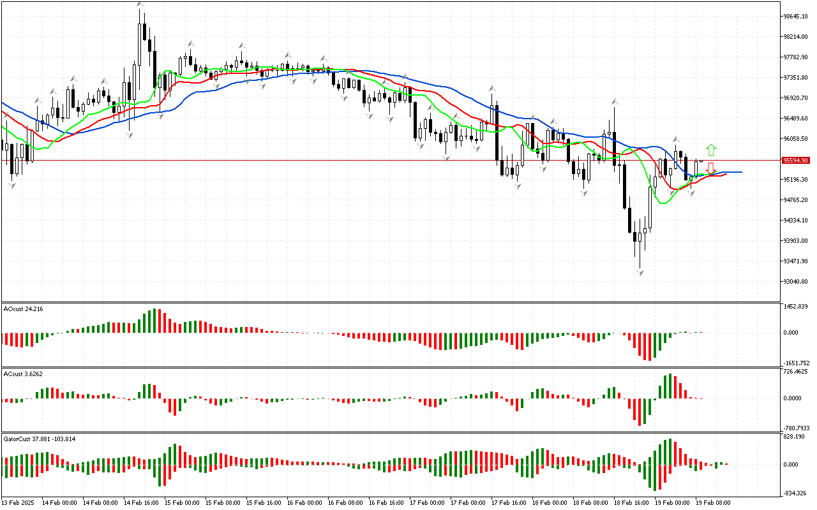817x510 pixels.
Task: Select the AOcust 24.216 indicator label
Action: pos(23,309)
